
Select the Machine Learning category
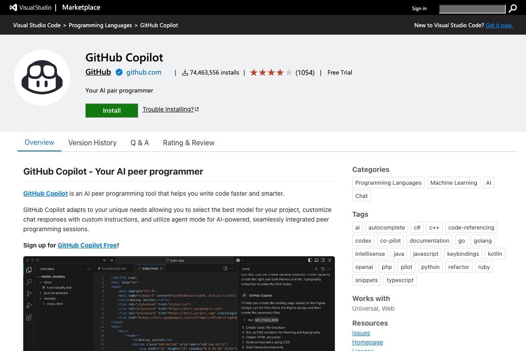click(454, 183)
